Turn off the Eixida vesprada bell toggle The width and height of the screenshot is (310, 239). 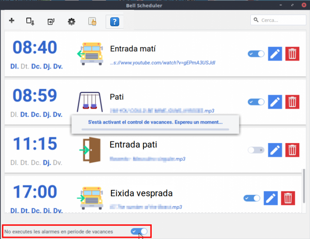pyautogui.click(x=252, y=198)
